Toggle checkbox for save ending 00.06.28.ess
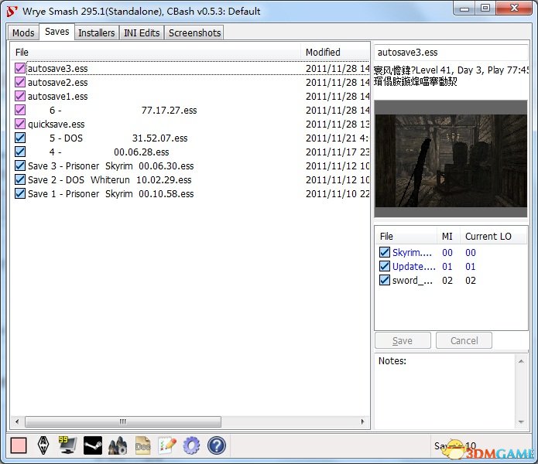The height and width of the screenshot is (464, 538). [x=20, y=152]
